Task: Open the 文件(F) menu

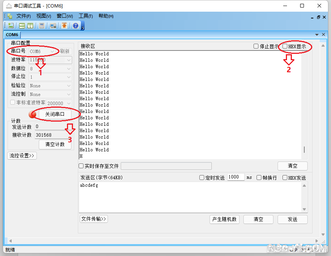Action: click(24, 16)
